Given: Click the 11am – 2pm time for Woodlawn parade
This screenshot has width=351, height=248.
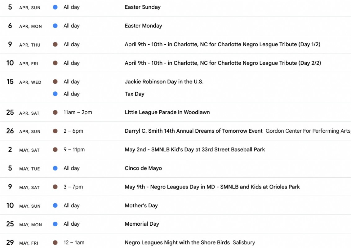Looking at the screenshot, I should [78, 112].
